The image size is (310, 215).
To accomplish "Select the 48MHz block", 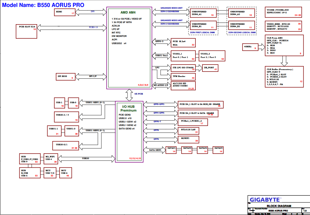I will pyautogui.click(x=250, y=47).
